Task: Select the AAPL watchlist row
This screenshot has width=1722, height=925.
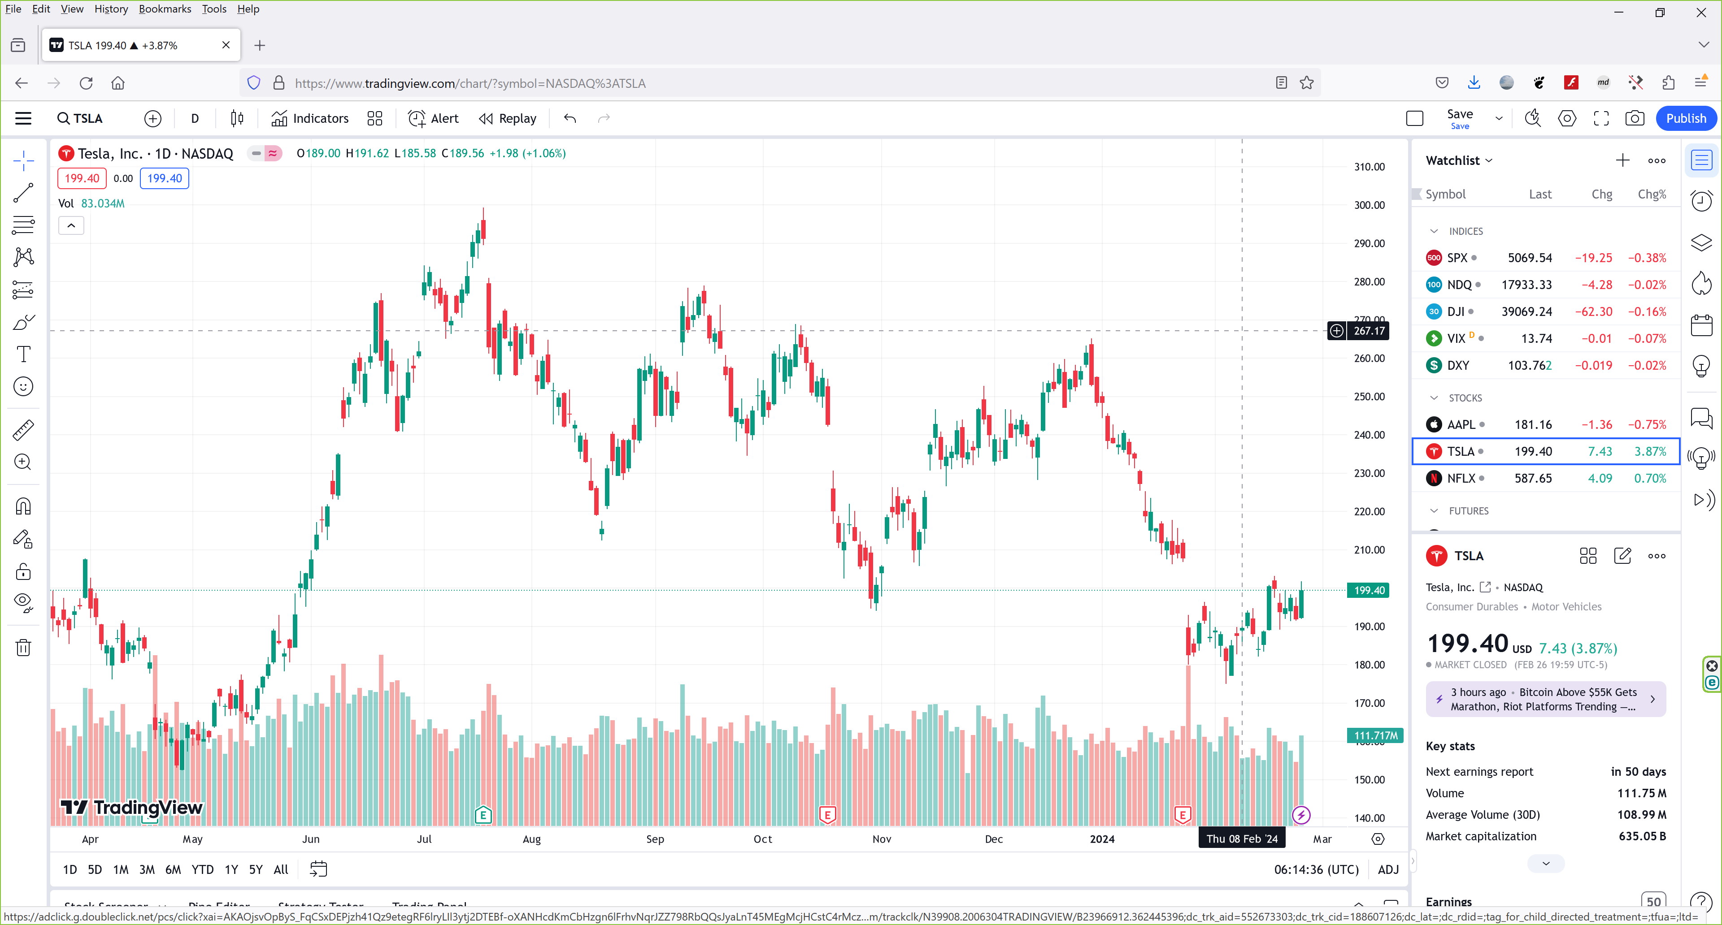Action: pyautogui.click(x=1545, y=425)
